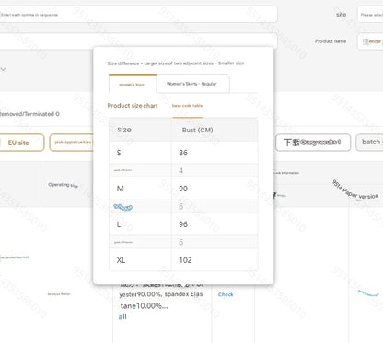
Task: Click the 'Enter each comma in sequence' field
Action: 138,15
